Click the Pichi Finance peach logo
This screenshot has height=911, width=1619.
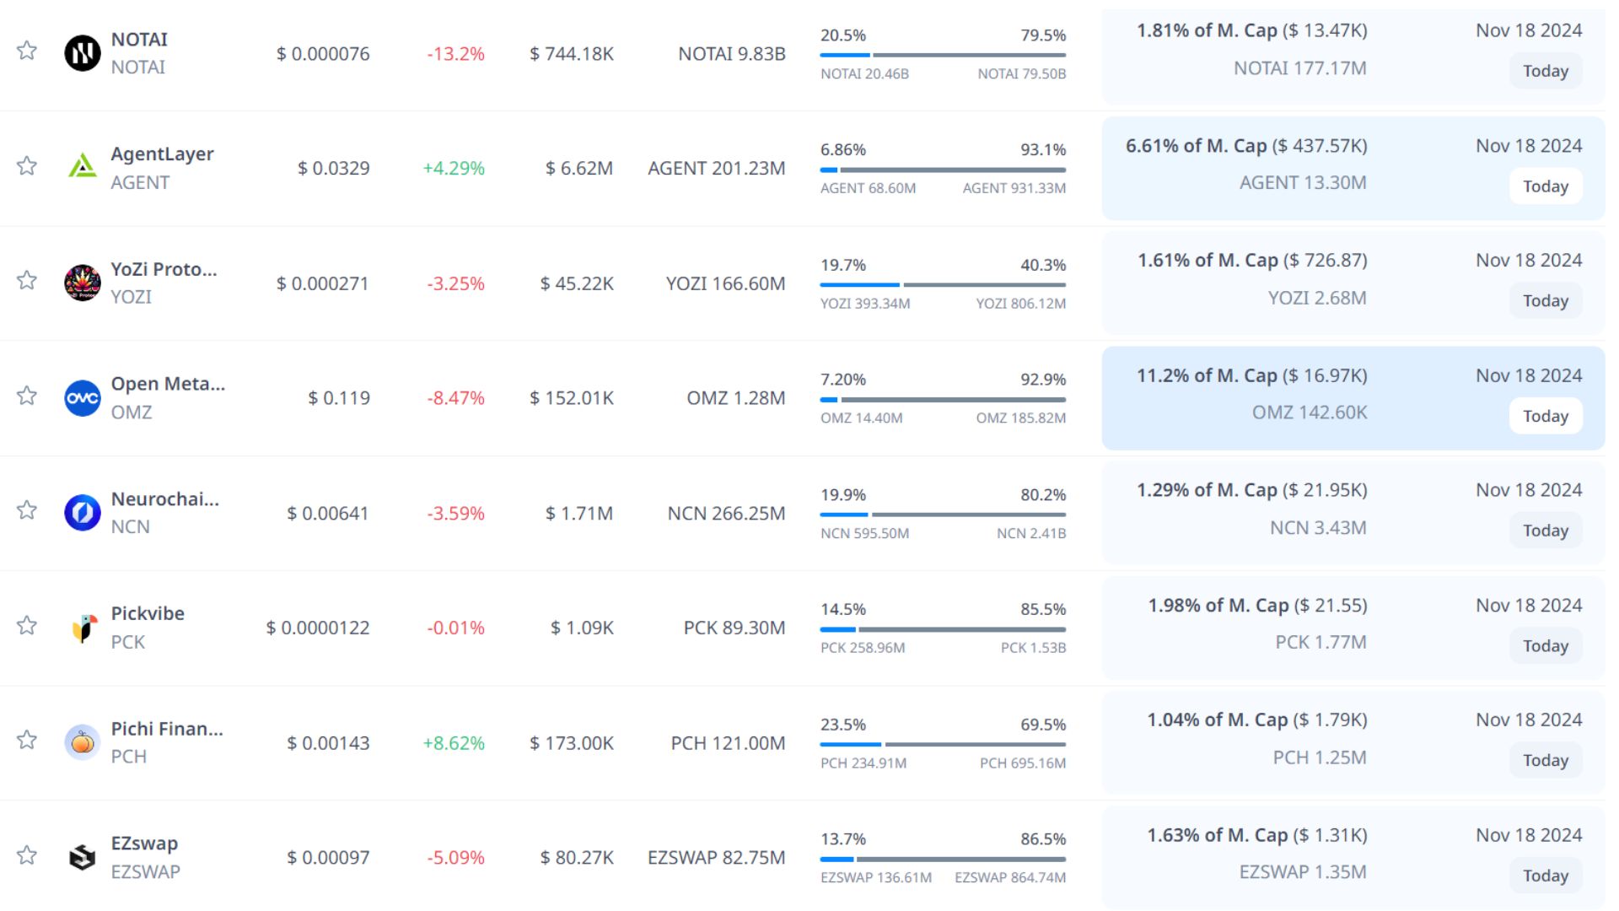(x=83, y=742)
